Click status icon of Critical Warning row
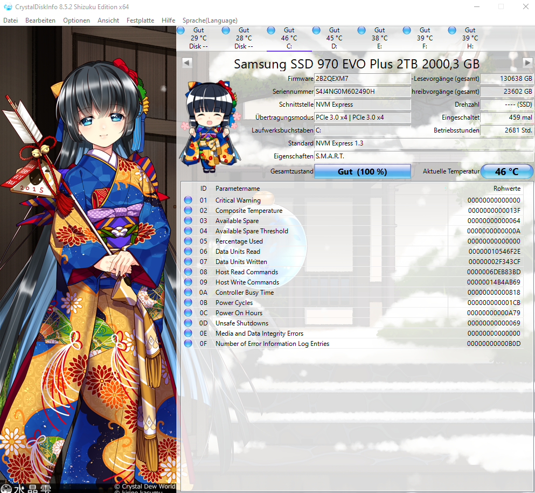The image size is (535, 493). [188, 200]
